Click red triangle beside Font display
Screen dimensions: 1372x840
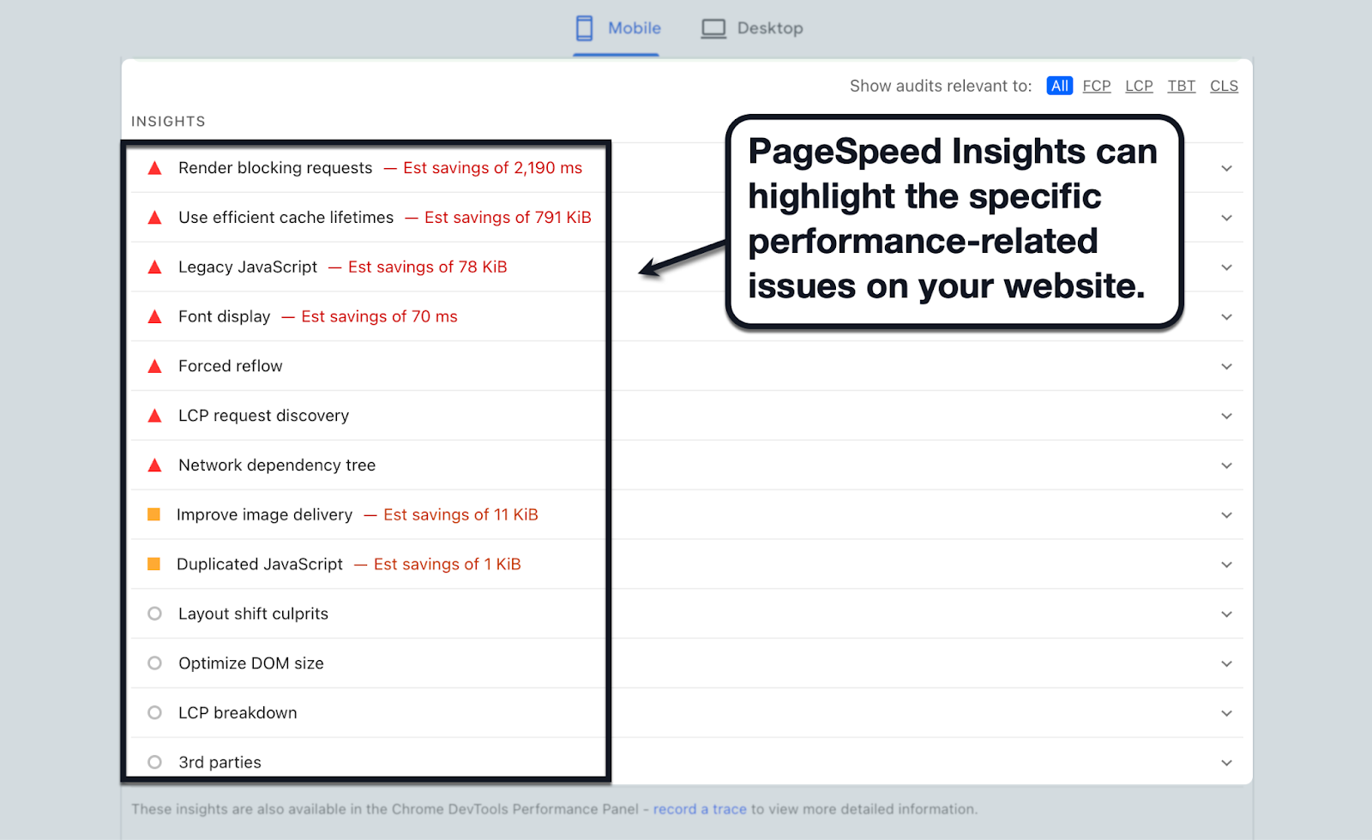click(154, 317)
